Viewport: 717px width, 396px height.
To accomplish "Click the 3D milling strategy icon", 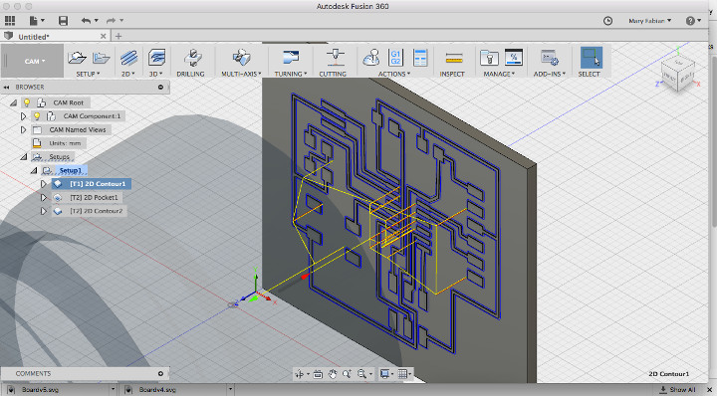I will [x=156, y=58].
